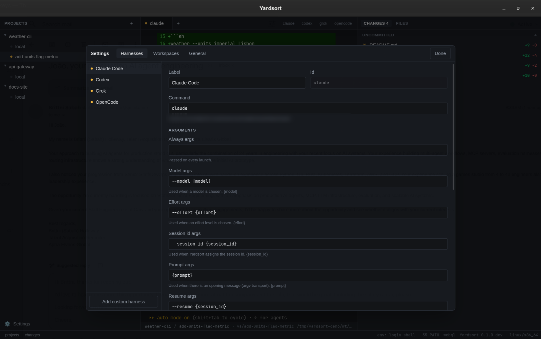Viewport: 541px width, 339px height.
Task: Select local workspace under weather-cli
Action: coord(20,46)
